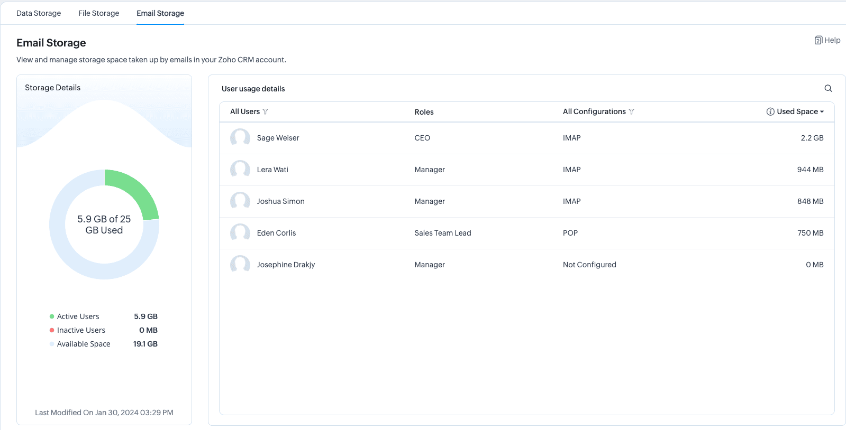Viewport: 846px width, 430px height.
Task: Click the Roles column header
Action: [424, 112]
